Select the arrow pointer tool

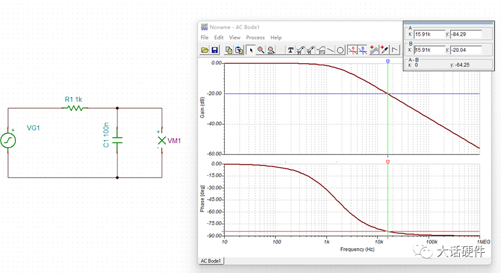(251, 50)
